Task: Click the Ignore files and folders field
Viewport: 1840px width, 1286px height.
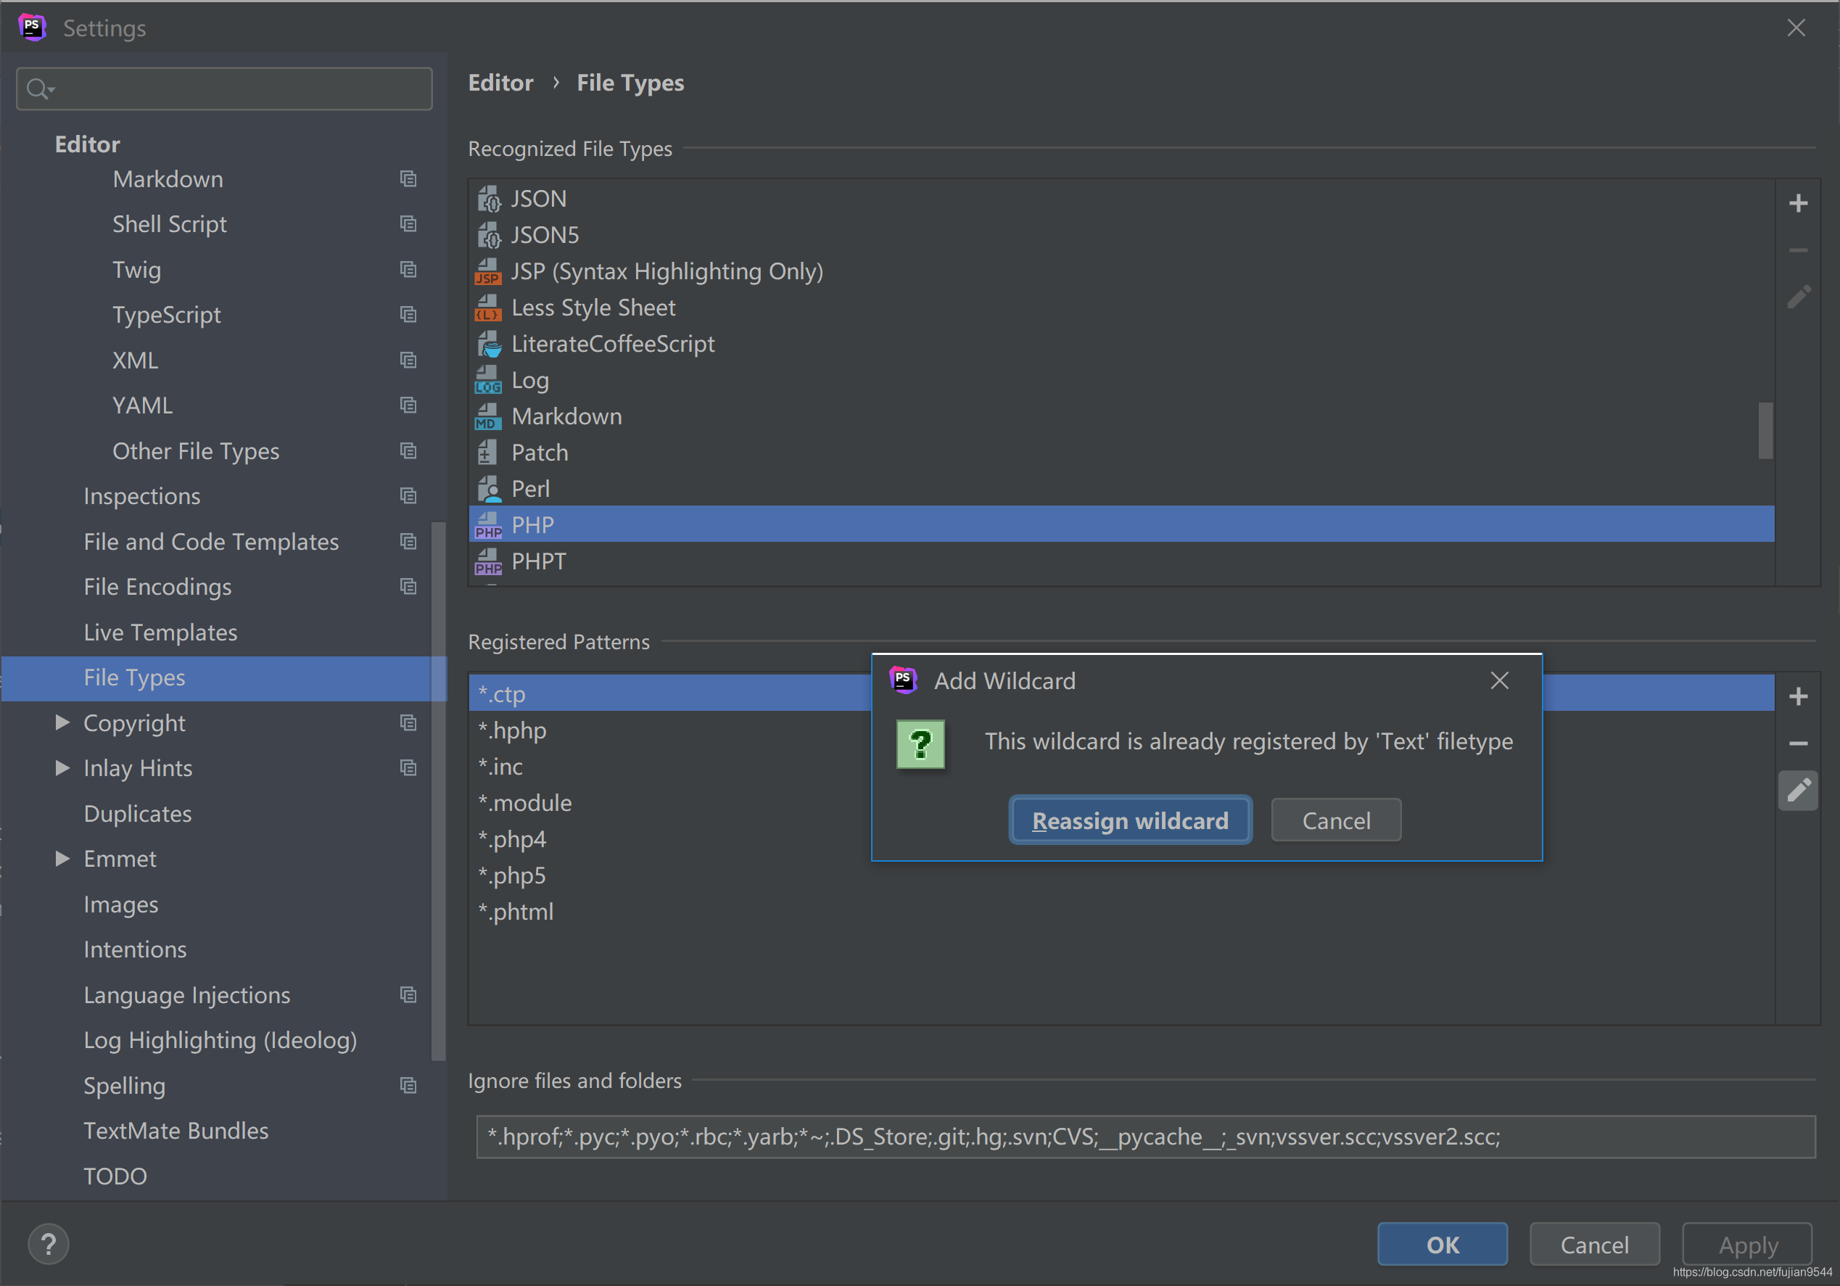Action: tap(1144, 1136)
